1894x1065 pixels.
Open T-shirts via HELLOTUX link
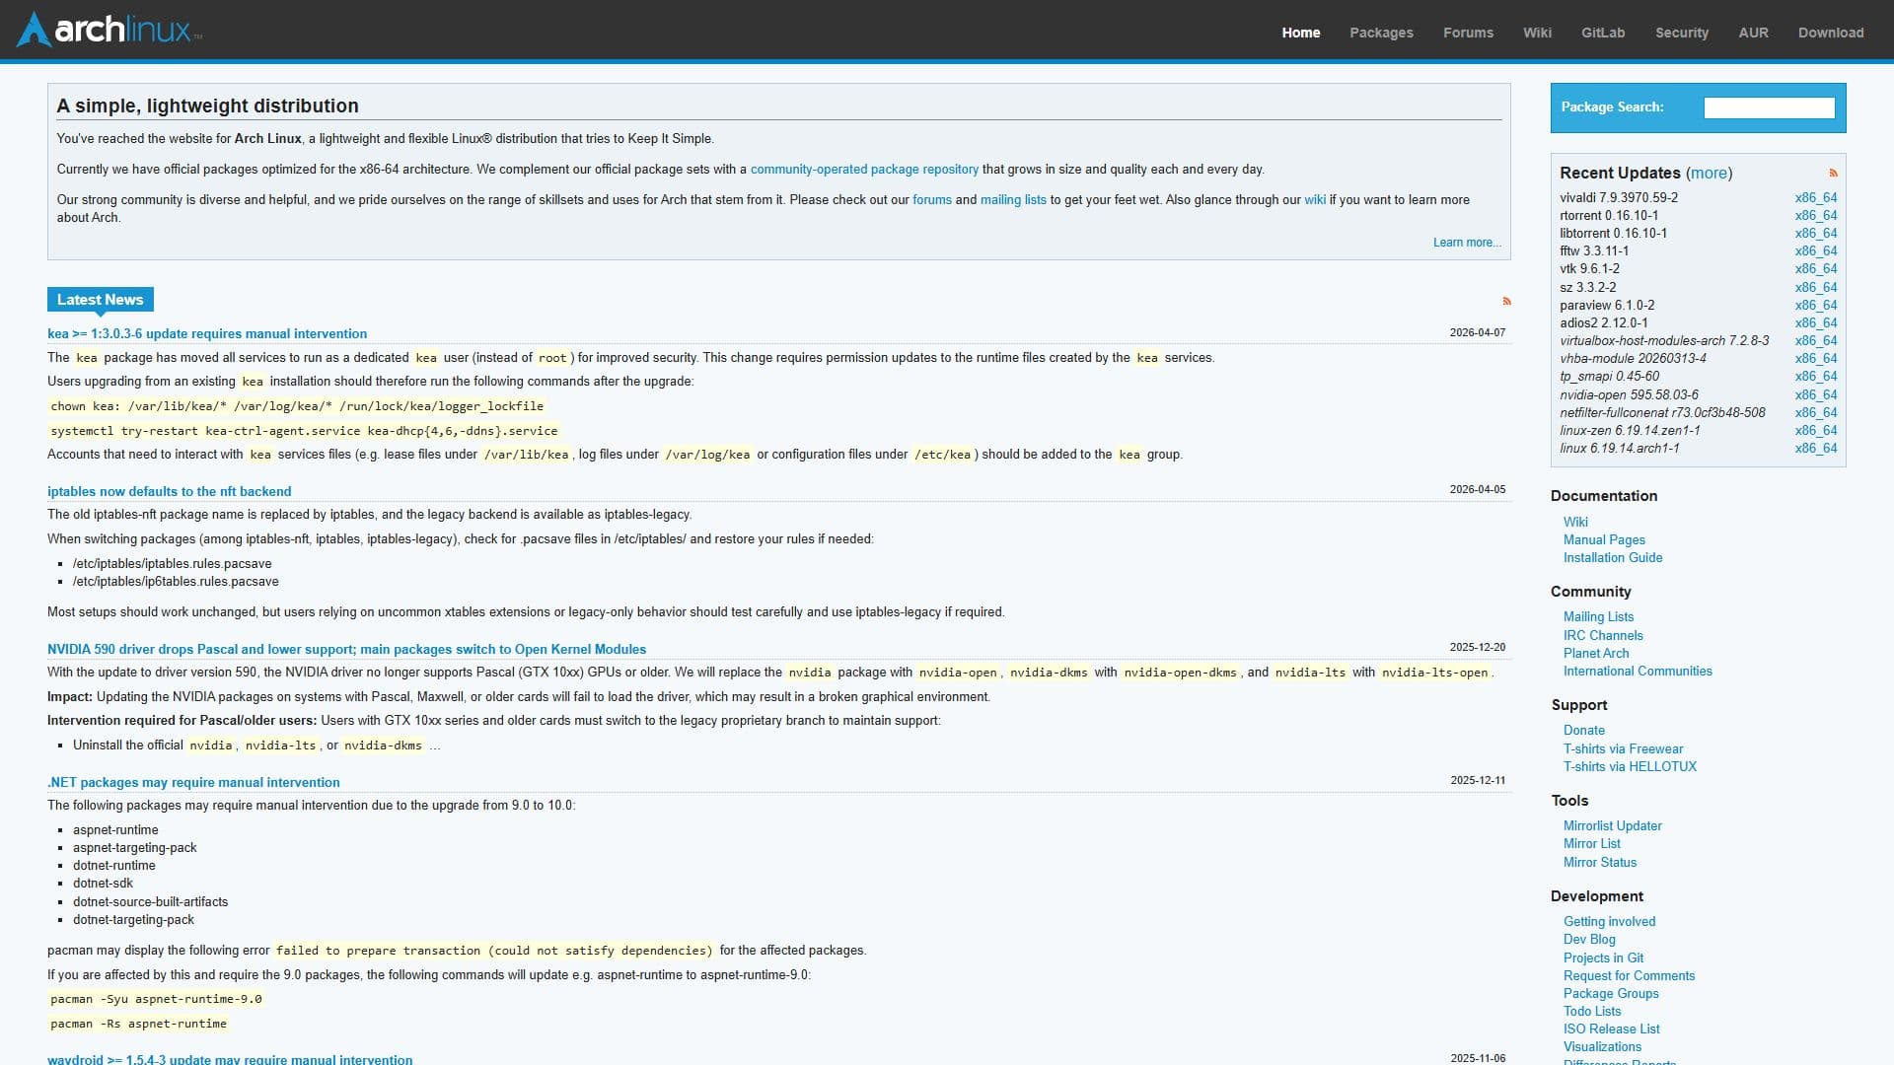(1630, 767)
